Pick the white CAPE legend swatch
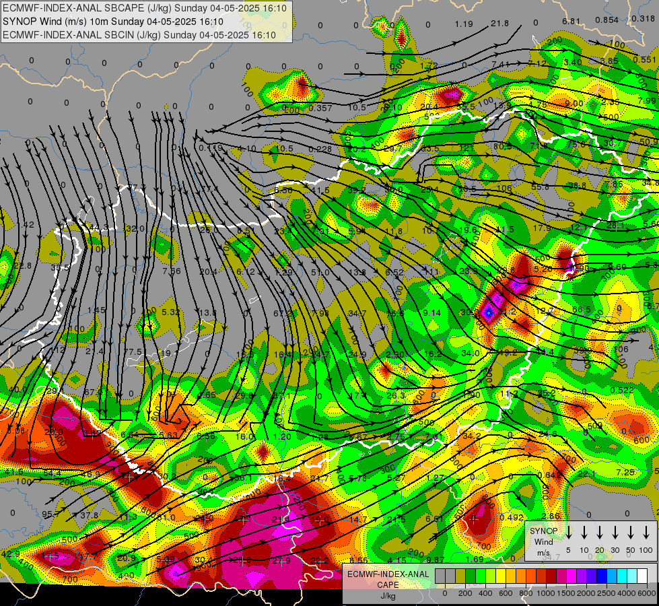The width and height of the screenshot is (659, 606). click(x=641, y=576)
